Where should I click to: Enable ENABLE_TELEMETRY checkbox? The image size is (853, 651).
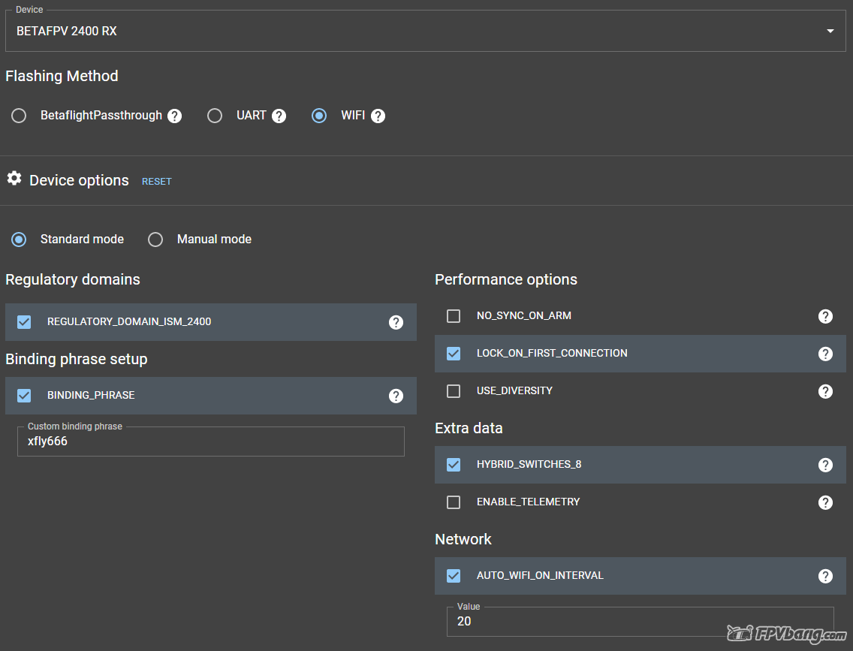click(454, 502)
